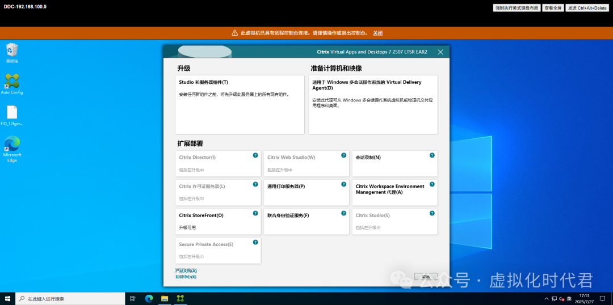Viewport: 613px width, 305px height.
Task: Open help icon on 通用打印服务器 card
Action: click(343, 184)
